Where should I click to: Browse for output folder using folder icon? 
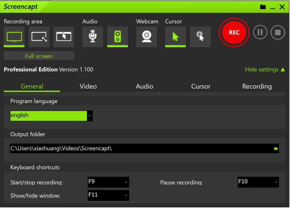coord(276,148)
